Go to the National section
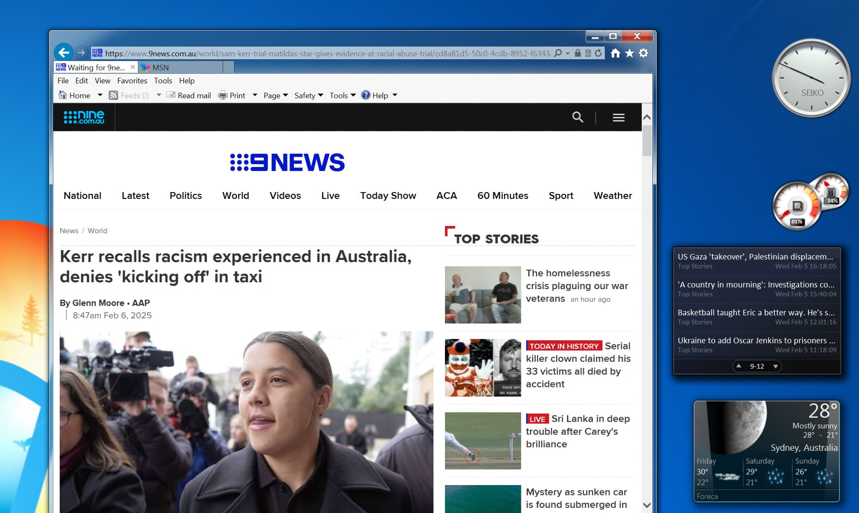The height and width of the screenshot is (513, 859). [x=82, y=195]
